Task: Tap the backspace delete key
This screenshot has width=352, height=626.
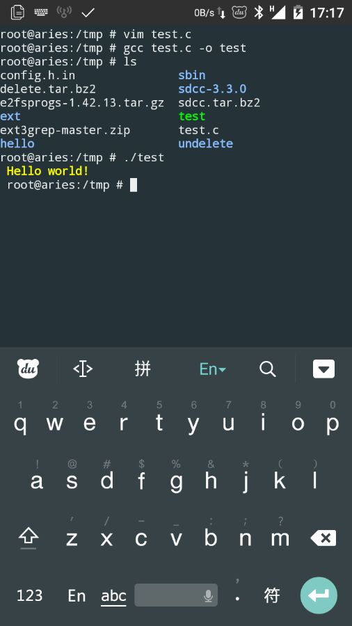Action: point(323,538)
